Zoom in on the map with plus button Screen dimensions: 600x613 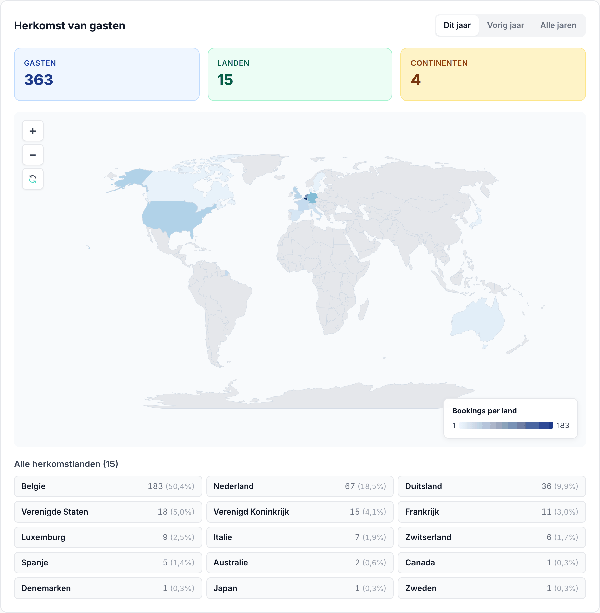tap(33, 131)
